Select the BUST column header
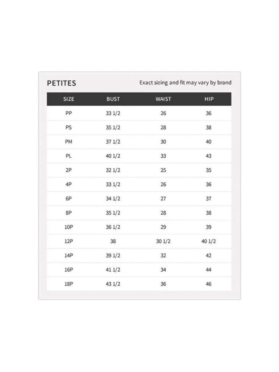This screenshot has width=279, height=372. 113,99
